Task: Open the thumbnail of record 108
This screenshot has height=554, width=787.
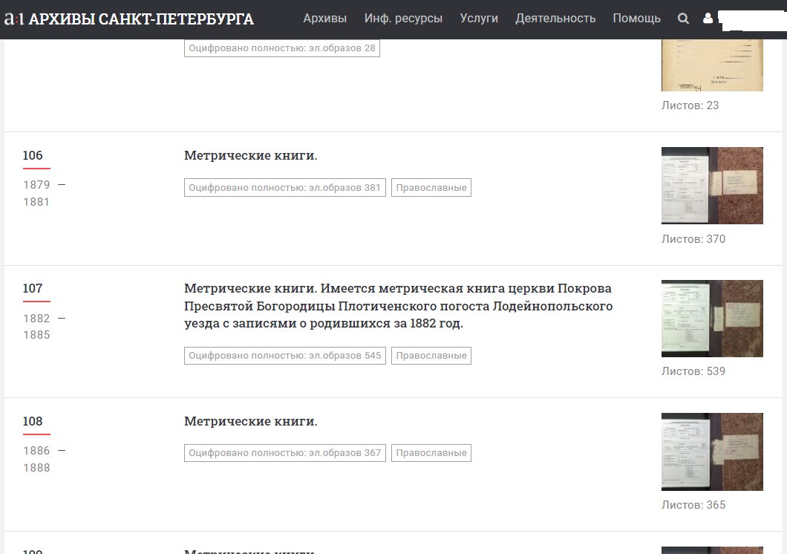Action: point(712,452)
